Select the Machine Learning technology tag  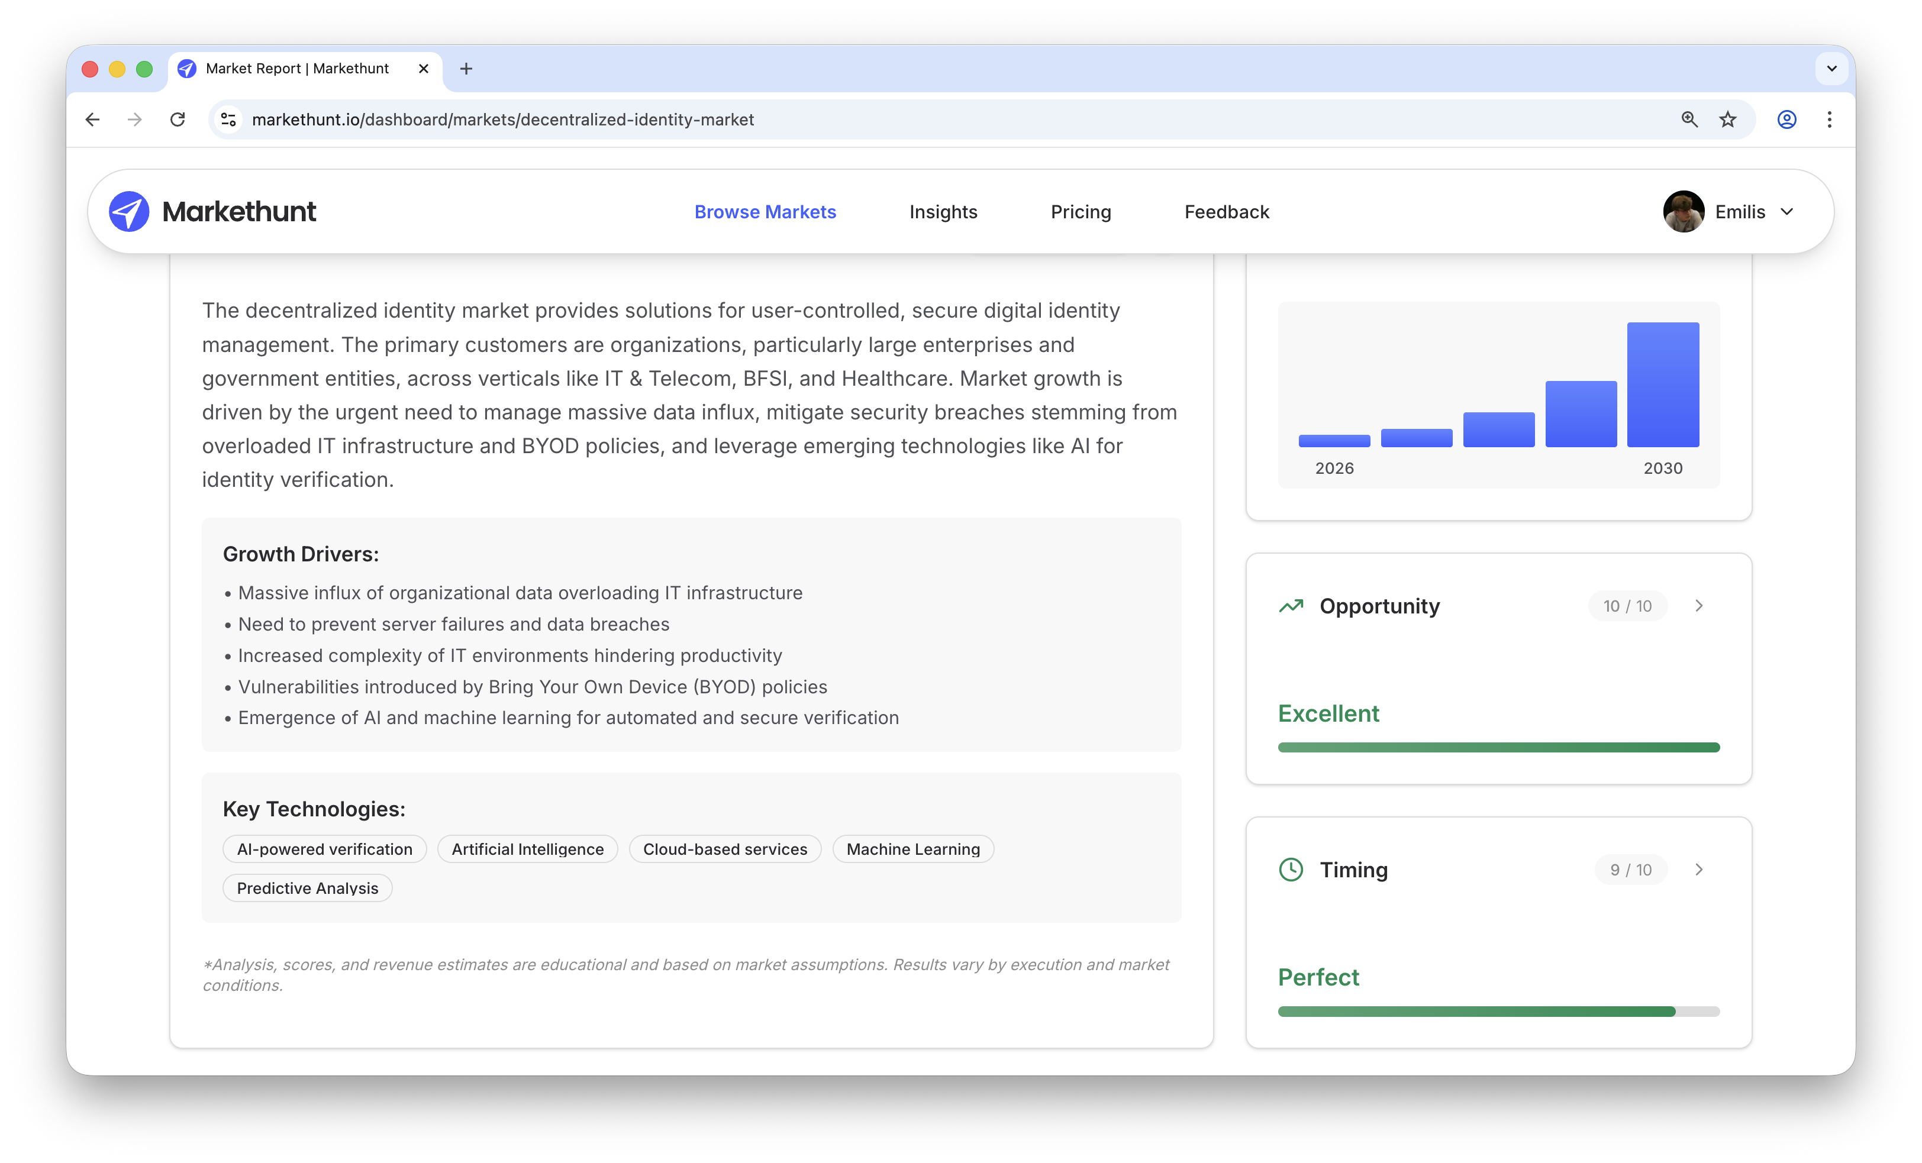(912, 849)
